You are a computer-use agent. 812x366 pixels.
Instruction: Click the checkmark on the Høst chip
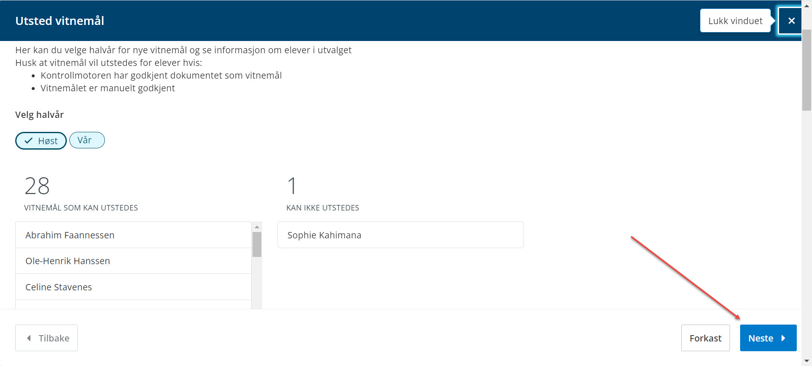click(x=28, y=141)
